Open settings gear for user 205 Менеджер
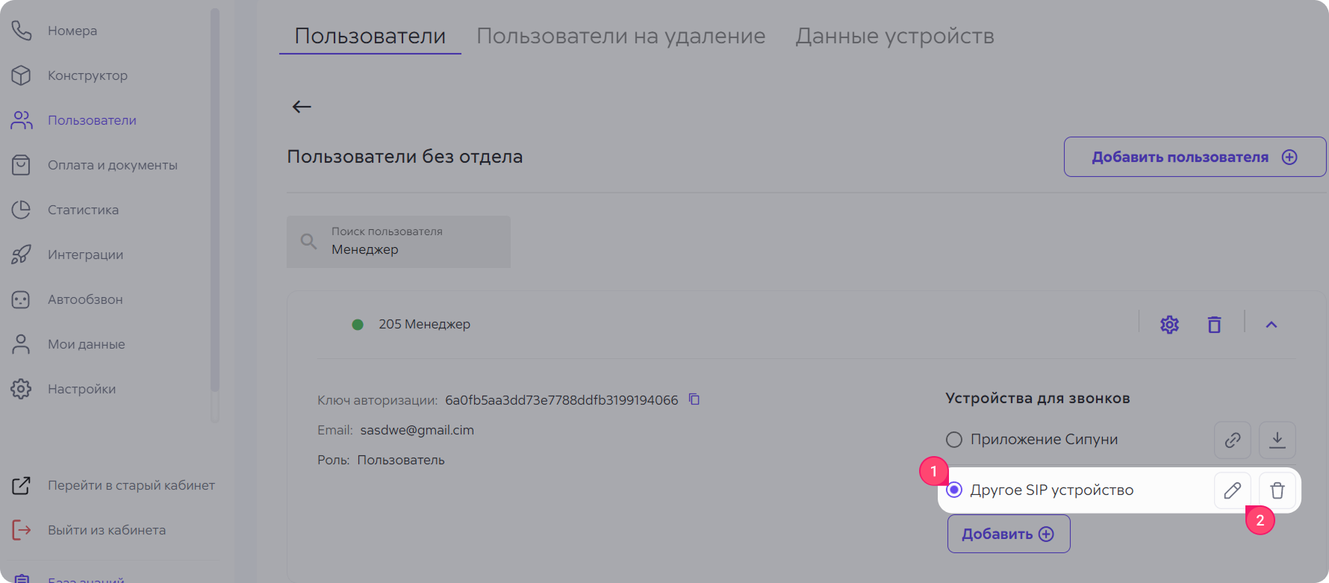Screen dimensions: 1329x583 (1169, 325)
